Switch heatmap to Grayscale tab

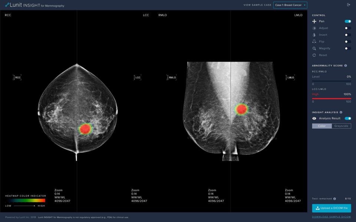point(341,126)
